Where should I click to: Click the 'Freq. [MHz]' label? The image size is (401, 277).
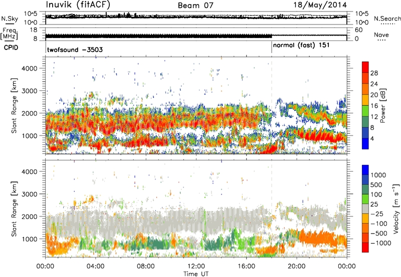[x=9, y=34]
